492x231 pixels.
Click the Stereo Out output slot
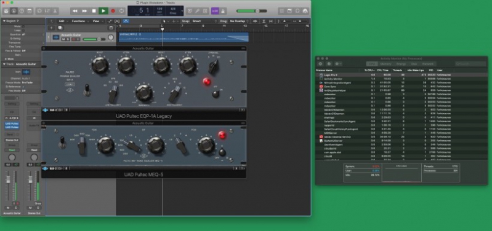(x=12, y=140)
